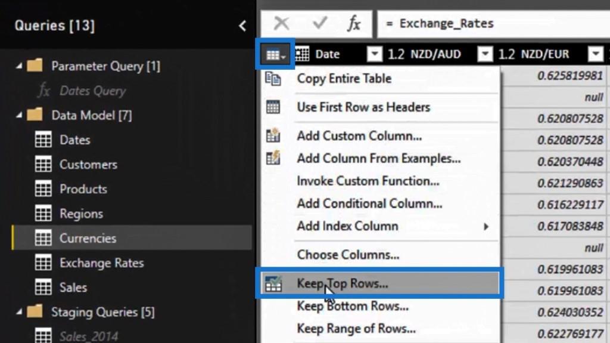This screenshot has width=610, height=343.
Task: Collapse the Parameter Query folder
Action: [20, 66]
